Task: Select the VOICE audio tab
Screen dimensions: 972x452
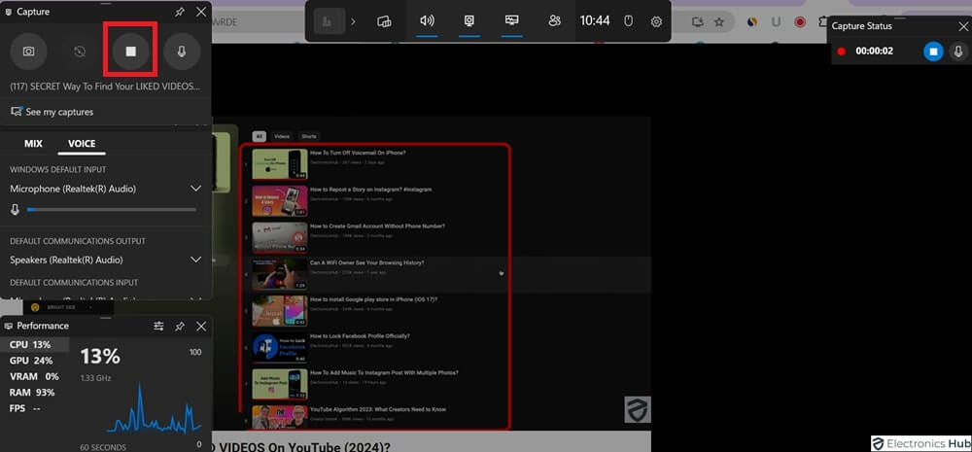Action: [x=82, y=144]
